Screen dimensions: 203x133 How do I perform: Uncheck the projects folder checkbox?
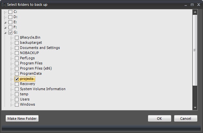coord(17,79)
